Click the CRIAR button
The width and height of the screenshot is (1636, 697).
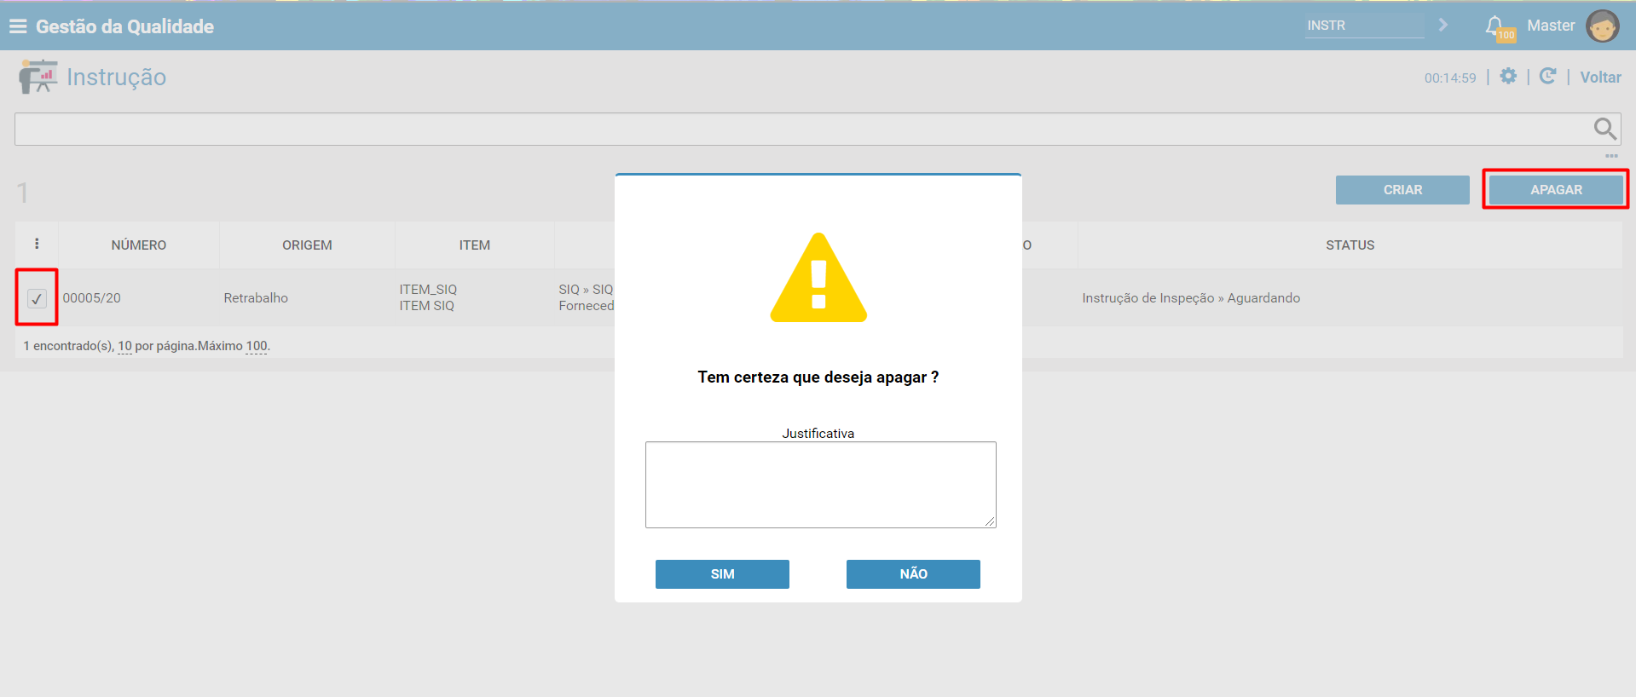pos(1402,190)
